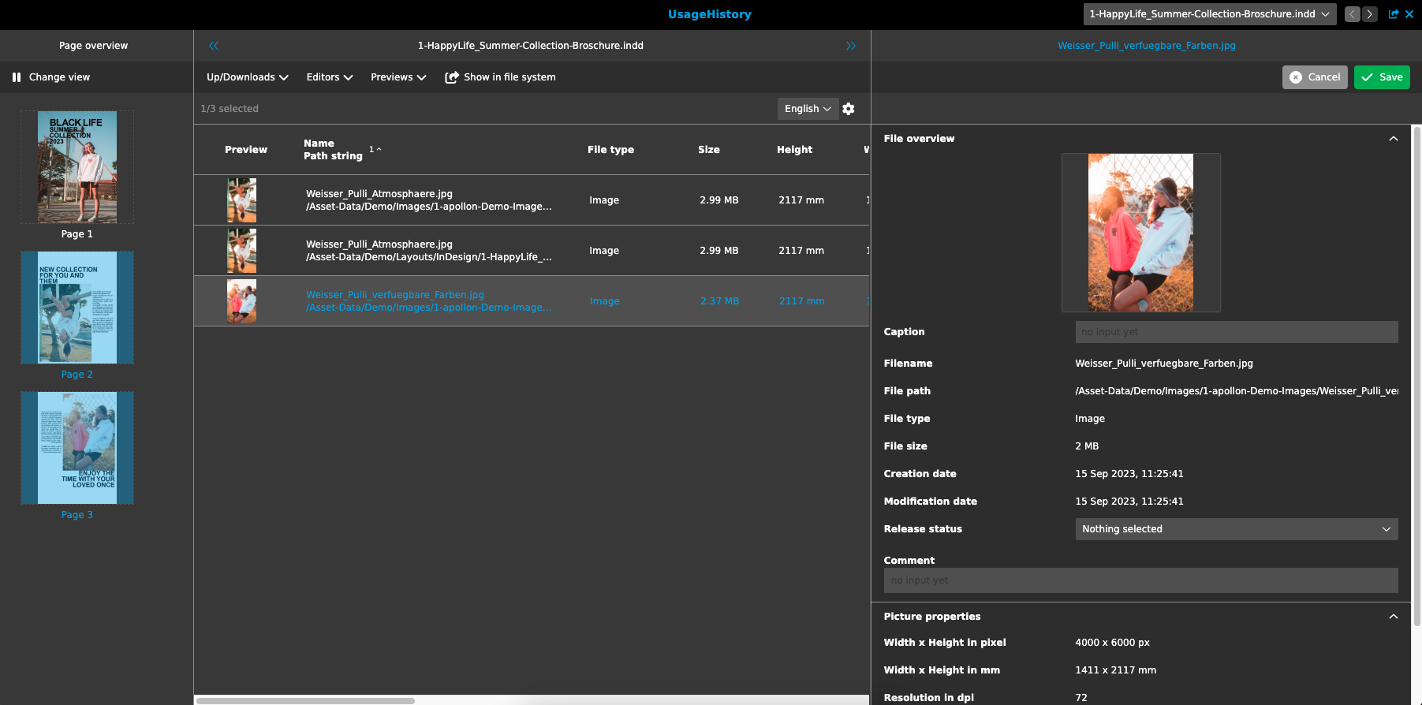Click into the Caption input field
This screenshot has width=1422, height=705.
[1236, 332]
